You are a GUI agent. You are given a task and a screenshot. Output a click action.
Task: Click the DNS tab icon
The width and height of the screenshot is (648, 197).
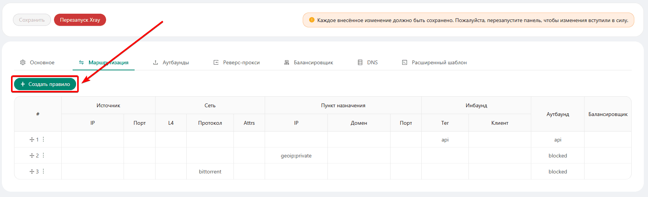tap(360, 62)
